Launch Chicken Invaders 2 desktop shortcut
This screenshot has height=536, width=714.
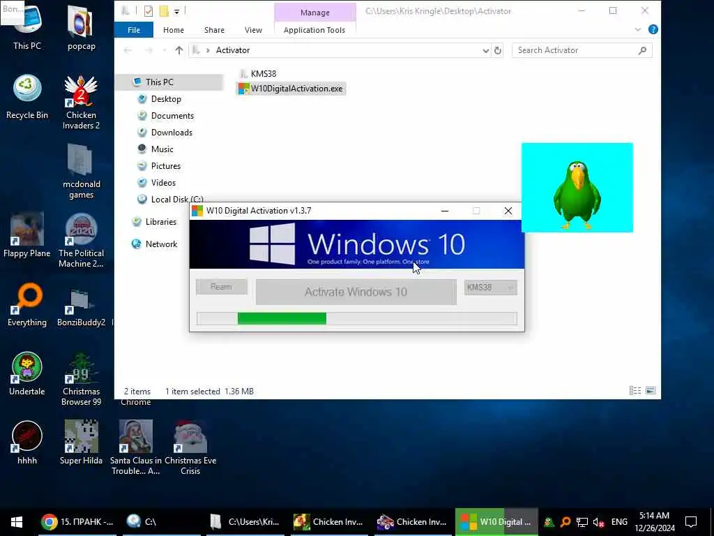pyautogui.click(x=81, y=102)
